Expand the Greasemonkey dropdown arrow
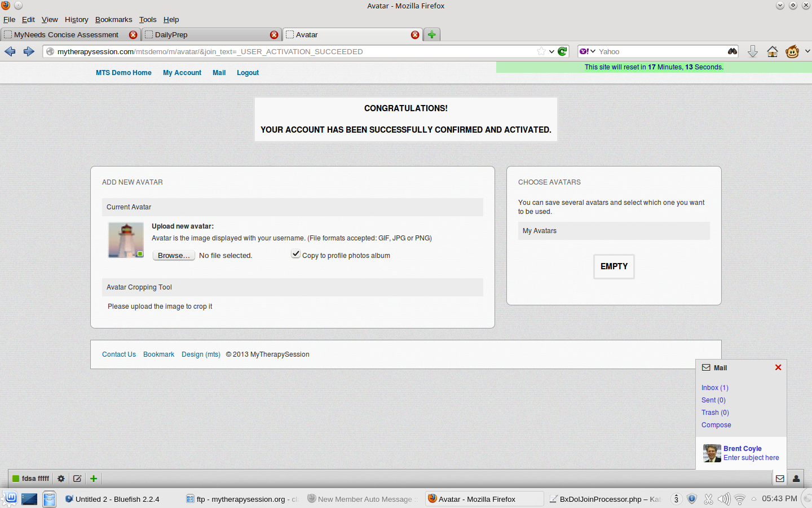The width and height of the screenshot is (812, 508). coord(807,51)
